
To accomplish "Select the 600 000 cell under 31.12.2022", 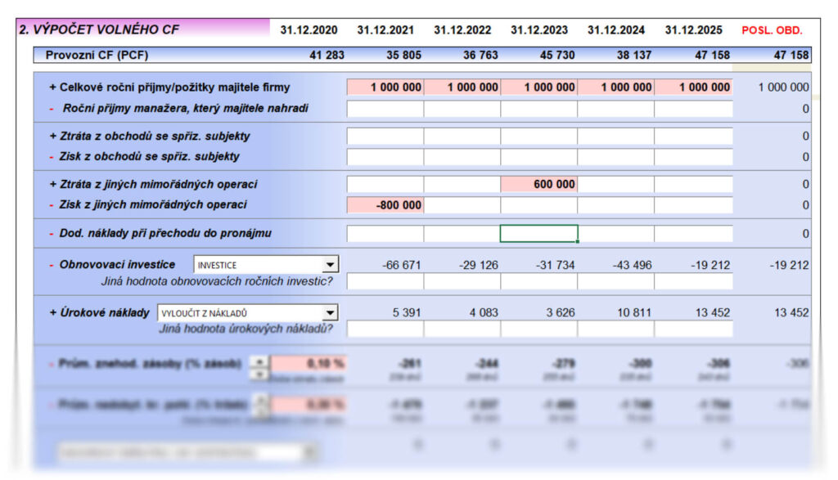I will pos(538,184).
